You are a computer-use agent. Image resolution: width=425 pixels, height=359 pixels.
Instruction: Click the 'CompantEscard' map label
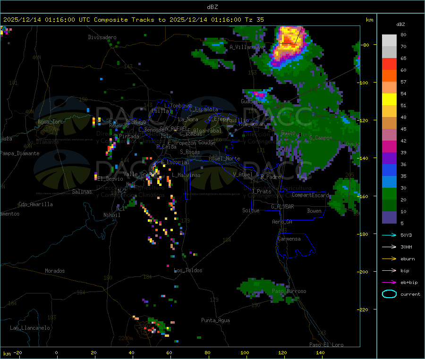point(310,195)
